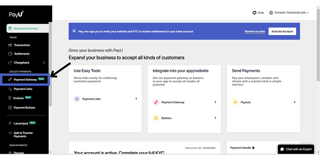Click the Payment Handle help question icon
Viewport: 320px width, 160px height.
253,148
